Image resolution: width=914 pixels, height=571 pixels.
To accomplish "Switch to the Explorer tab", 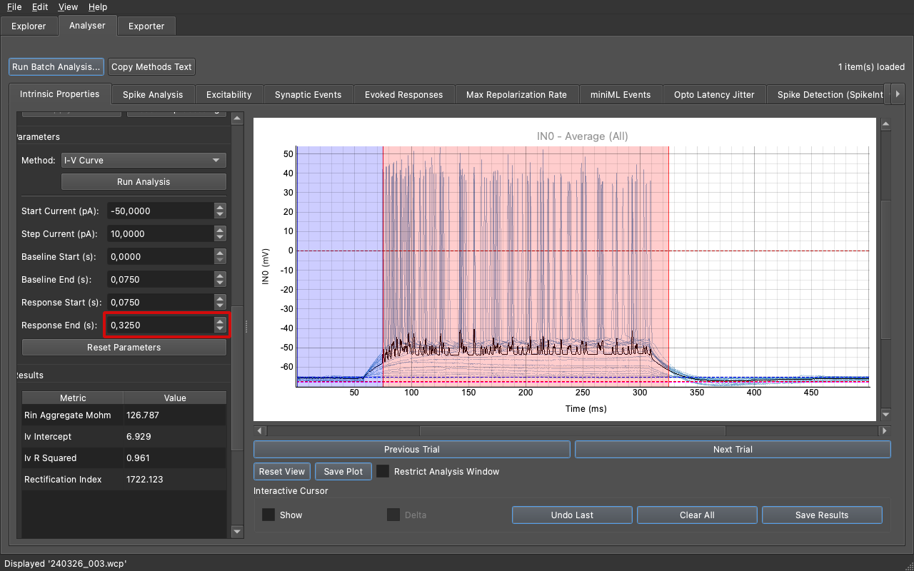I will click(x=29, y=26).
